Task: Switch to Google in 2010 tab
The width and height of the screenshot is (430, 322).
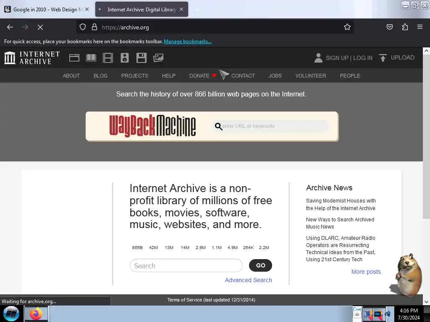Action: click(47, 9)
